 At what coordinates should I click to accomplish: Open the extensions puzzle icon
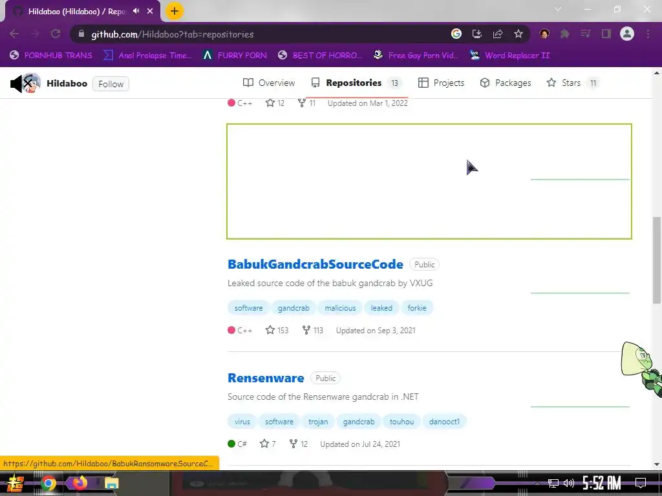564,34
